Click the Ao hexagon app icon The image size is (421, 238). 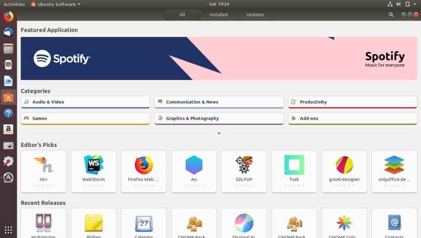click(x=194, y=166)
